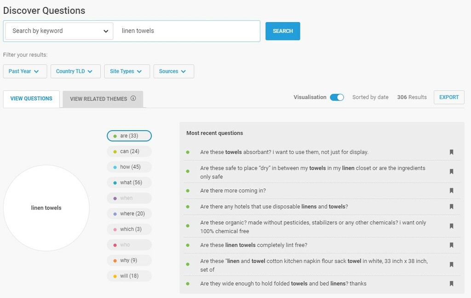Select the 'what (56)' question filter
This screenshot has width=471, height=298.
pyautogui.click(x=129, y=183)
